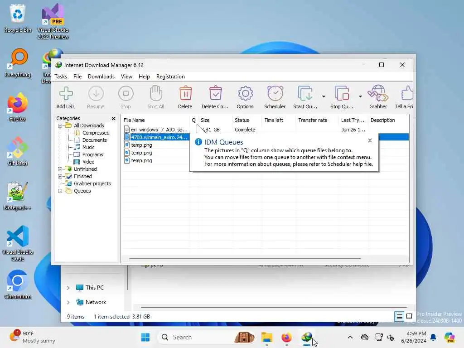Open File Explorer from the taskbar
Image resolution: width=464 pixels, height=348 pixels.
[266, 337]
